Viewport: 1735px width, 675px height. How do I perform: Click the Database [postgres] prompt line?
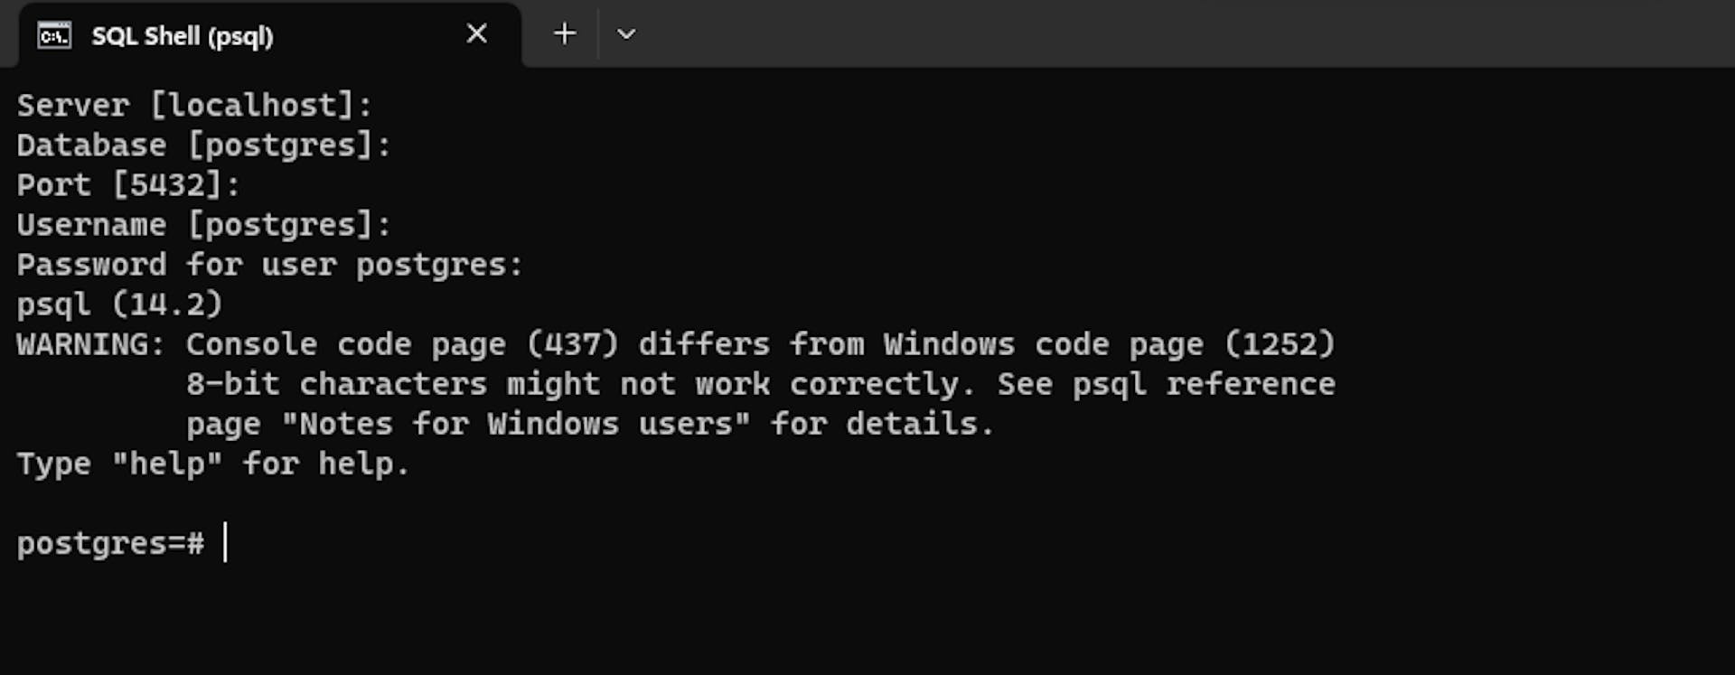[x=203, y=145]
